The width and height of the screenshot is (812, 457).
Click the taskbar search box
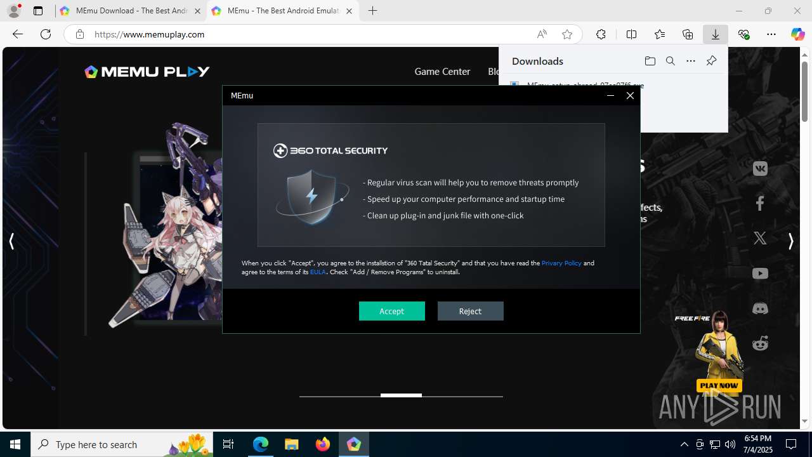coord(122,444)
